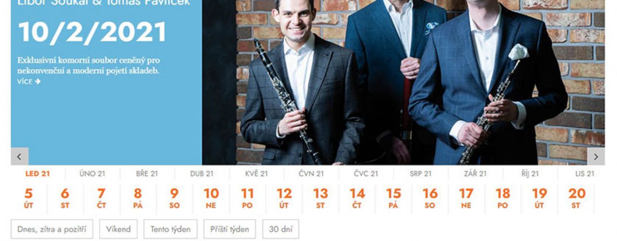Show events for Příští týden
The height and width of the screenshot is (241, 617).
click(x=230, y=229)
